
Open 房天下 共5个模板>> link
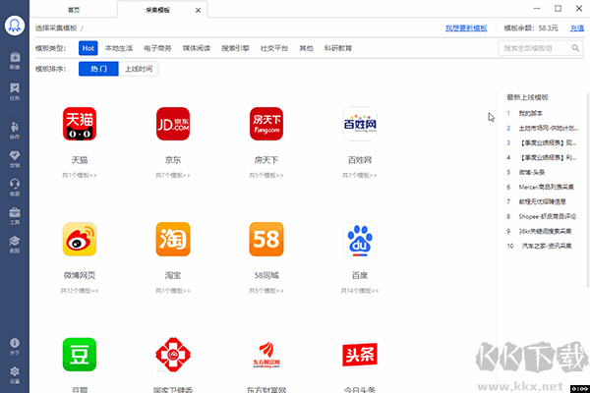click(266, 175)
